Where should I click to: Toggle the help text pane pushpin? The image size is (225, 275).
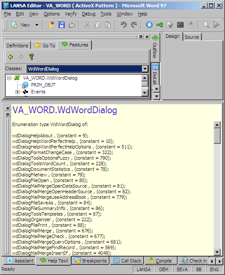[8, 115]
